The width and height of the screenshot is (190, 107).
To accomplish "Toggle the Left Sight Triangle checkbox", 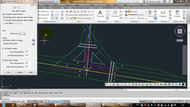I will point(3,48).
